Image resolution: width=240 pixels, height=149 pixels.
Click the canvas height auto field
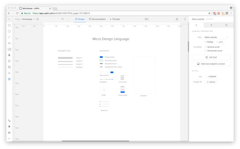[220, 42]
